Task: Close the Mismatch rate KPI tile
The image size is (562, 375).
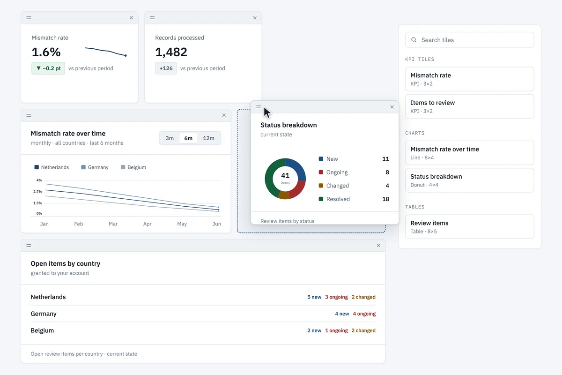Action: click(131, 18)
